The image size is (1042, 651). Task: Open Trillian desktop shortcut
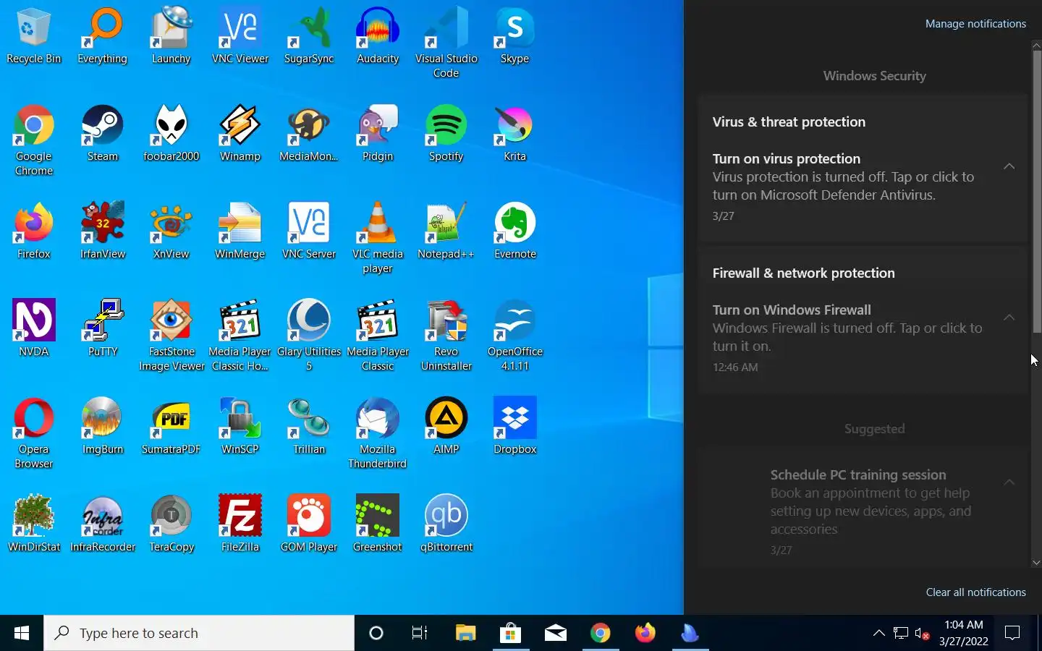(308, 427)
